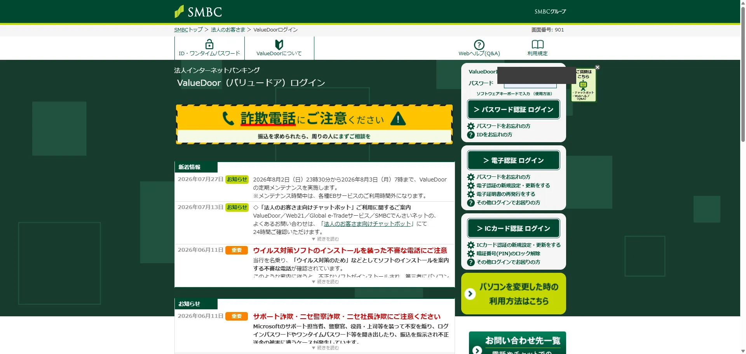Click パソコンを変更した時の利用方法はこちら banner
Image resolution: width=746 pixels, height=354 pixels.
coord(513,294)
